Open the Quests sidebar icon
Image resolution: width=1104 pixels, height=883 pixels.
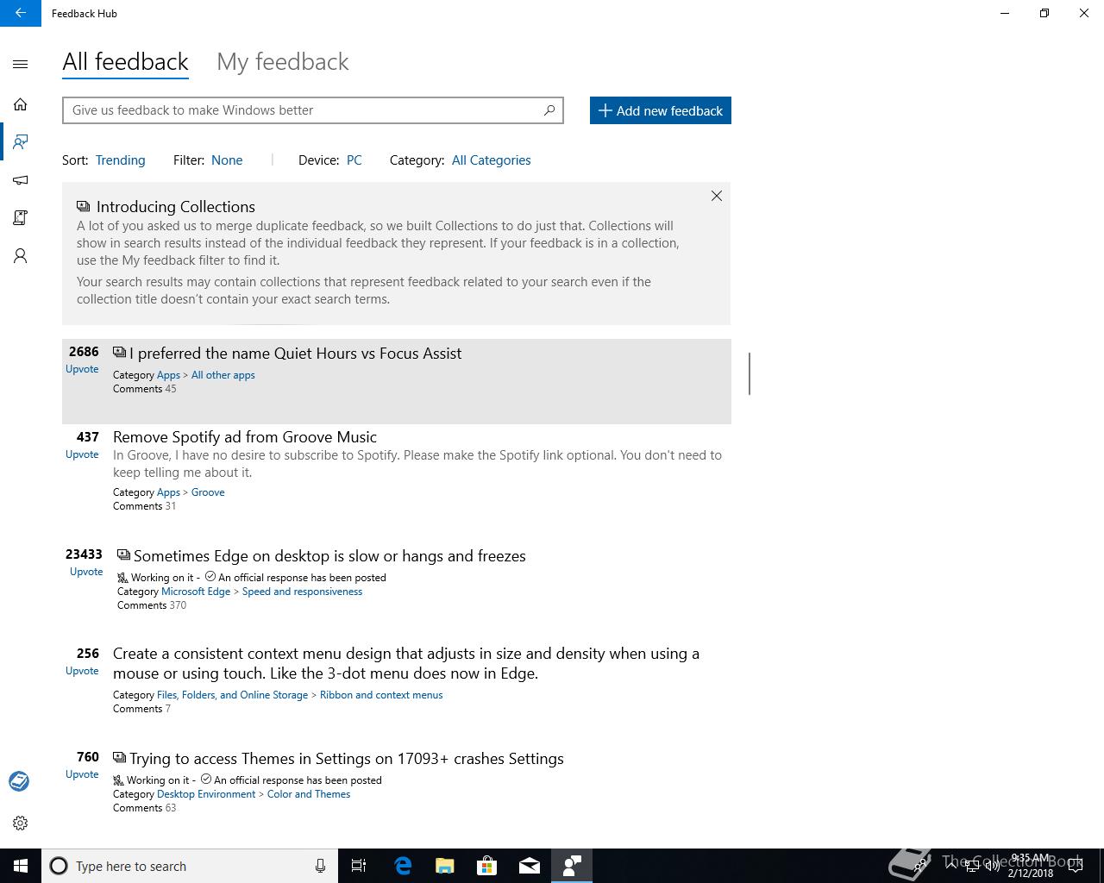[x=21, y=217]
